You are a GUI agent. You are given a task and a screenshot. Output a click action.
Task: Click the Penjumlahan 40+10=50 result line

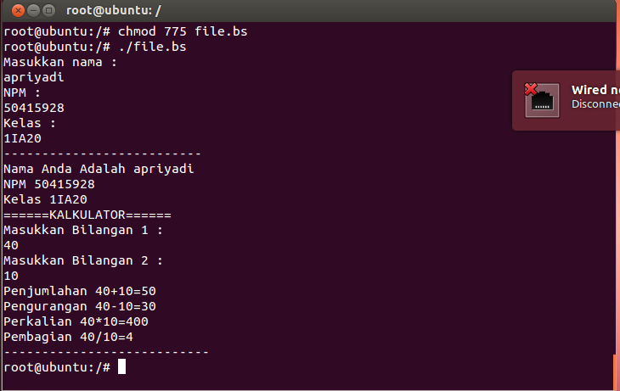tap(80, 291)
